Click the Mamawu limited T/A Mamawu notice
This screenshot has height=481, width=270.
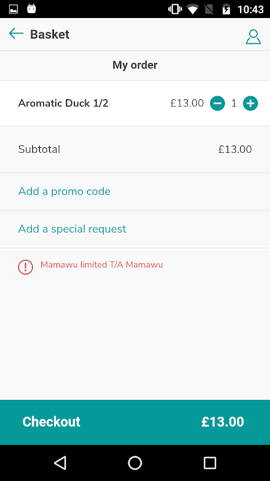tap(101, 265)
